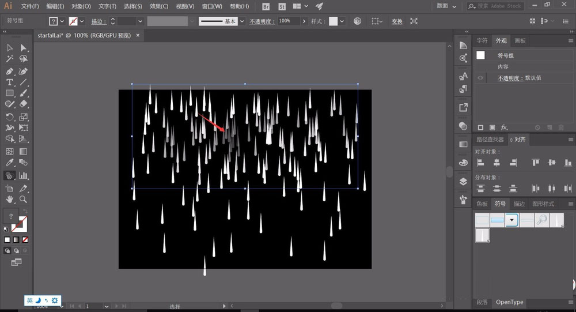
Task: Switch to the 色板 tab
Action: point(482,204)
